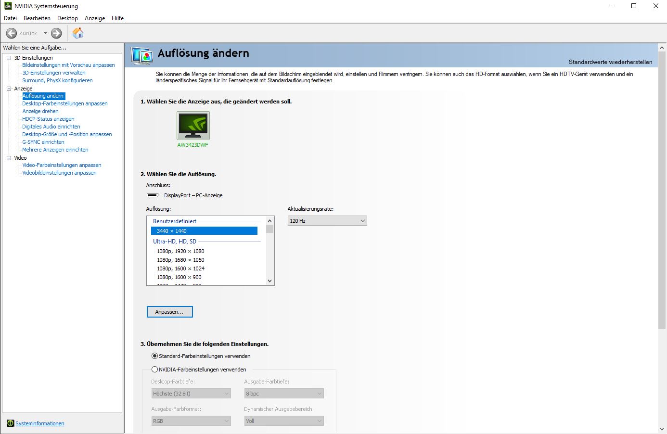This screenshot has height=434, width=667.
Task: Open the Ausgabe-Farbformat RGB dropdown
Action: tap(191, 421)
